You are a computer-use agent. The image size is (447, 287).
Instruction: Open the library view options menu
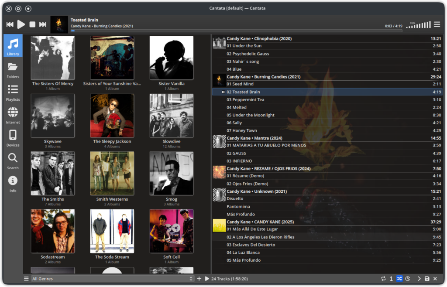26,279
